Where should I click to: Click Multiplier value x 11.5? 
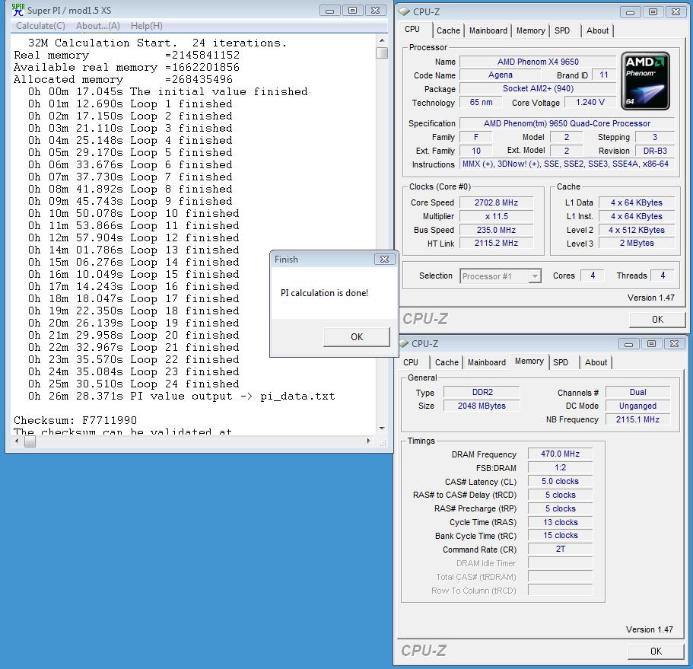pos(496,216)
